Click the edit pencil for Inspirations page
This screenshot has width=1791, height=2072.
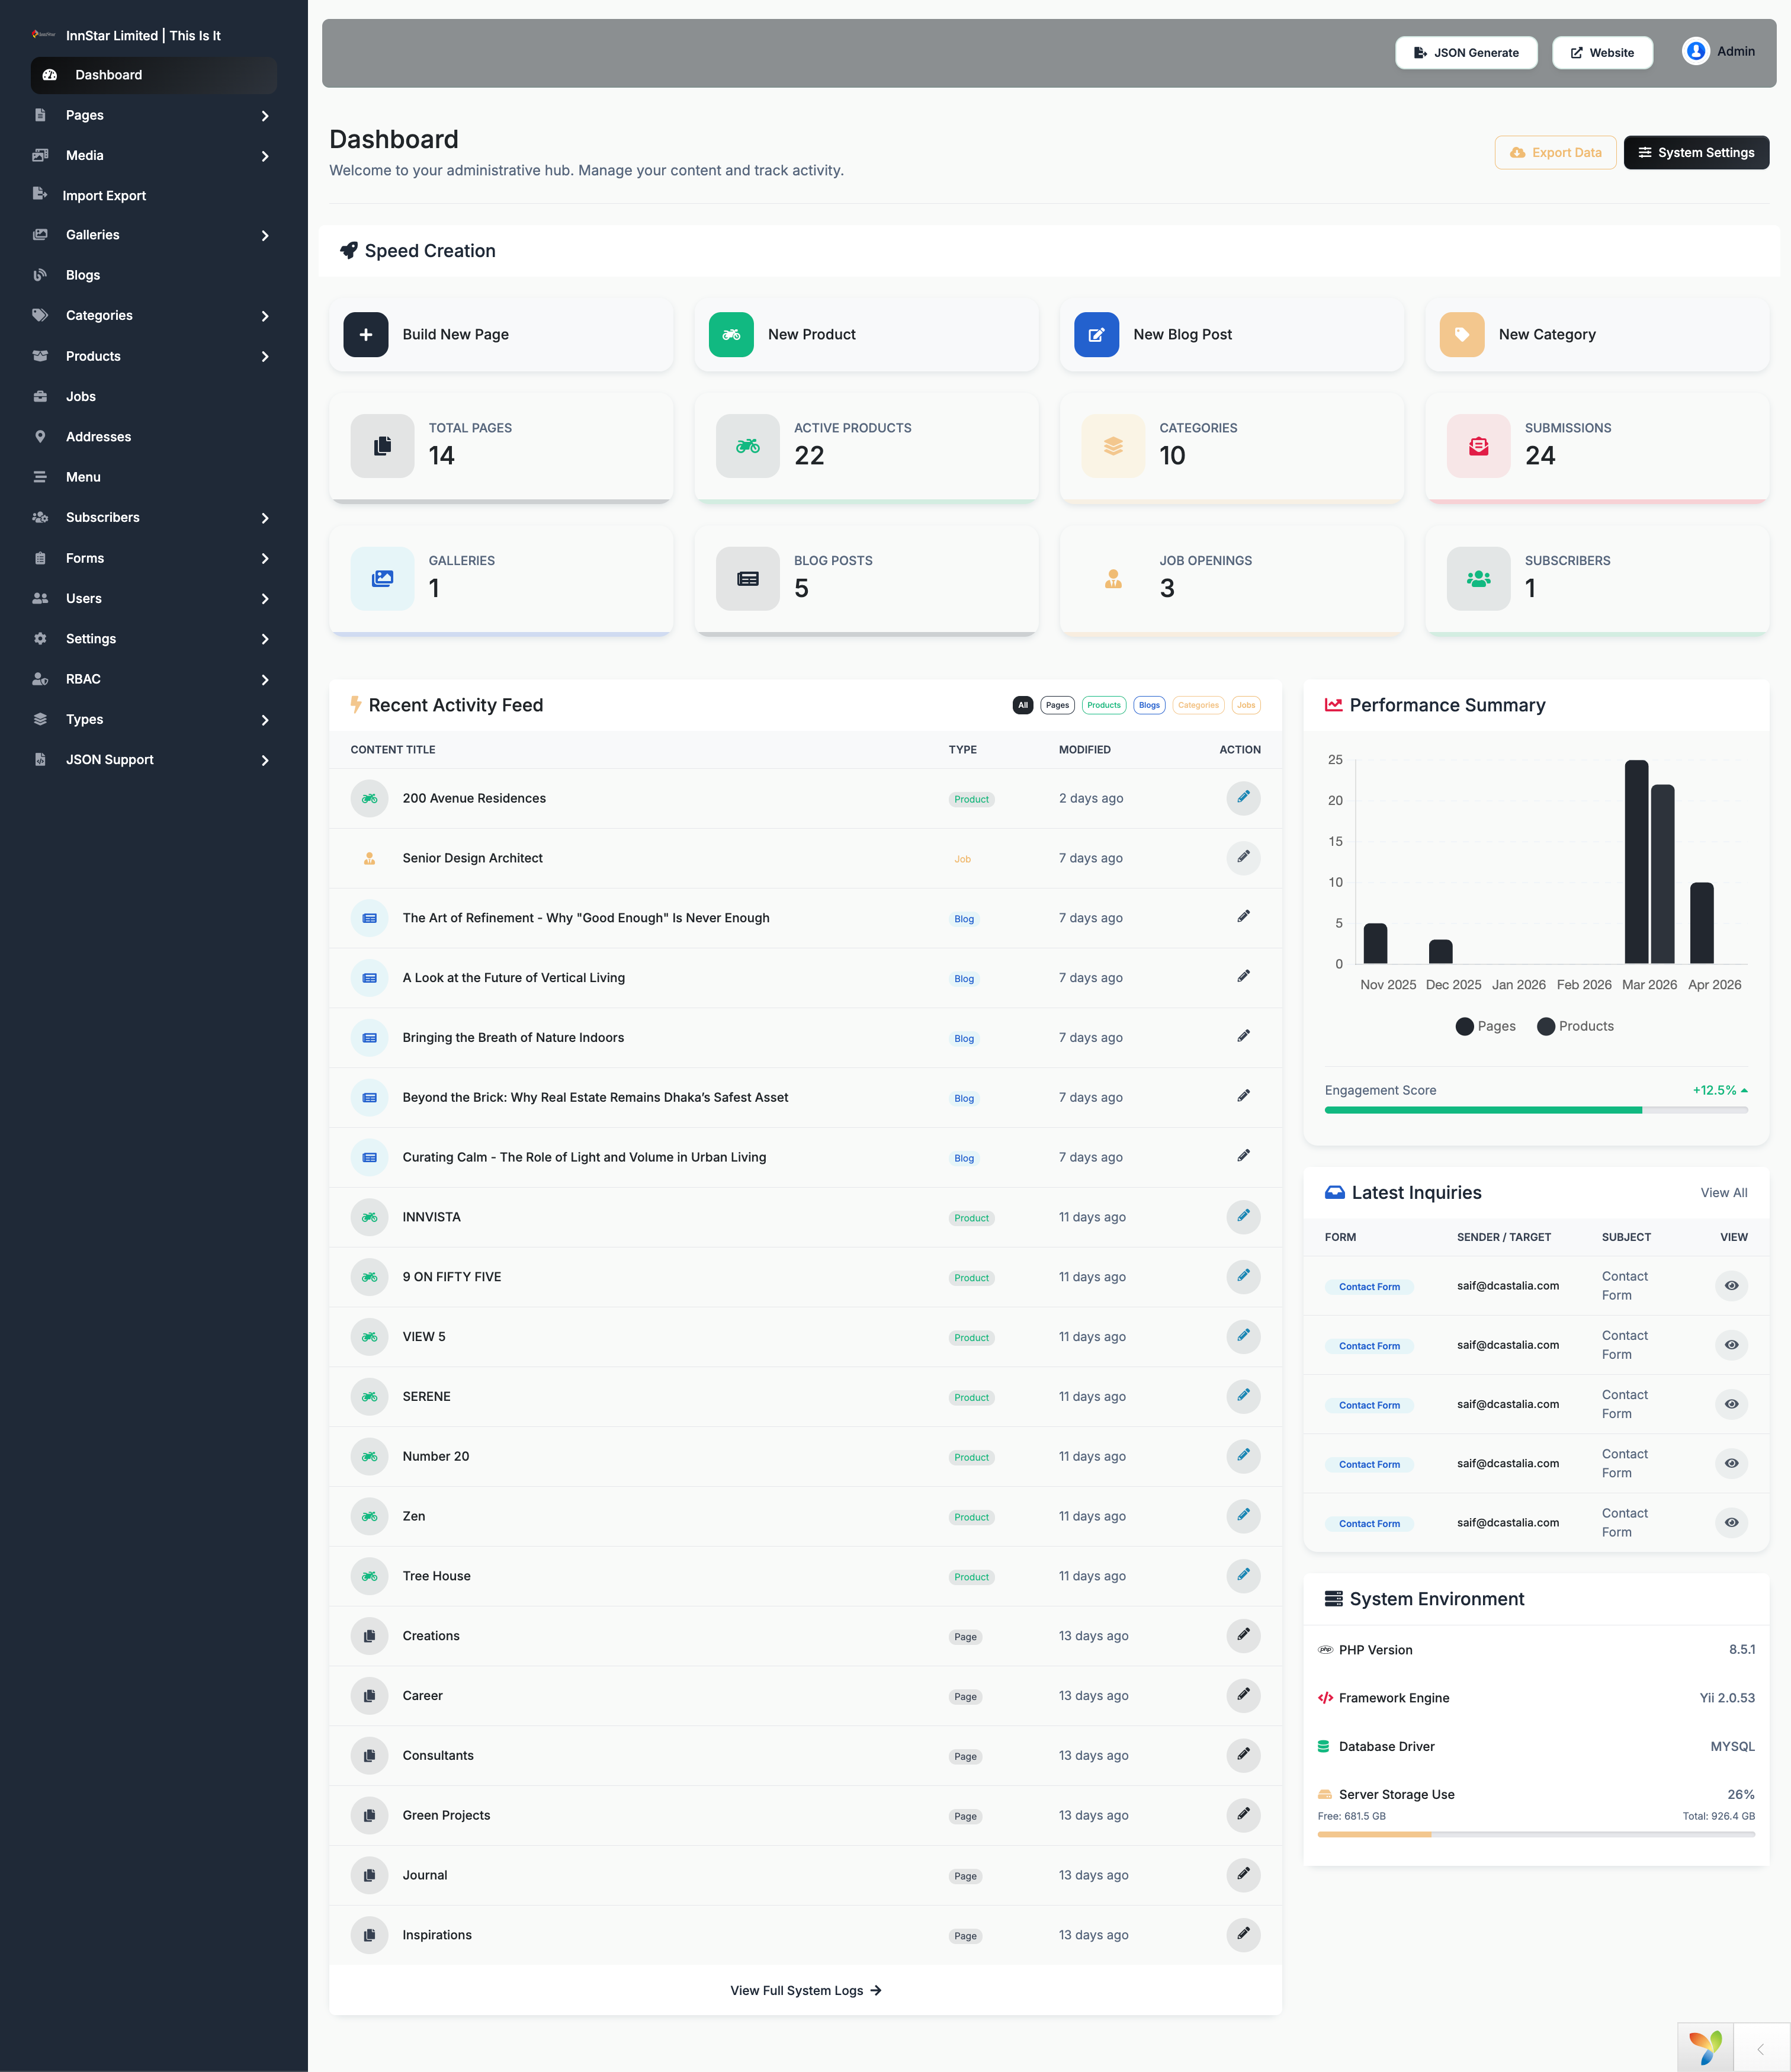(1243, 1935)
